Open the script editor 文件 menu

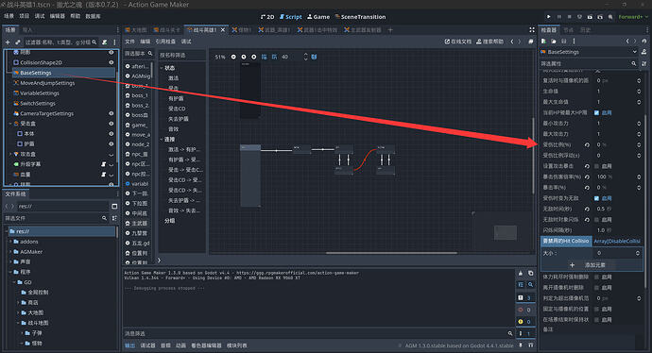[130, 42]
